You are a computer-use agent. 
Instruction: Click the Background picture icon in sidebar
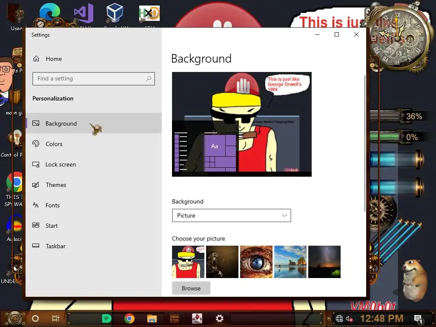[36, 123]
